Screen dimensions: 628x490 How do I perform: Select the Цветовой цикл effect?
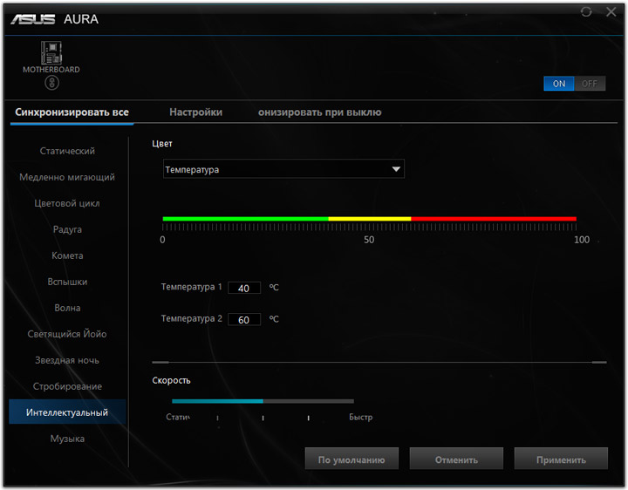click(x=67, y=203)
